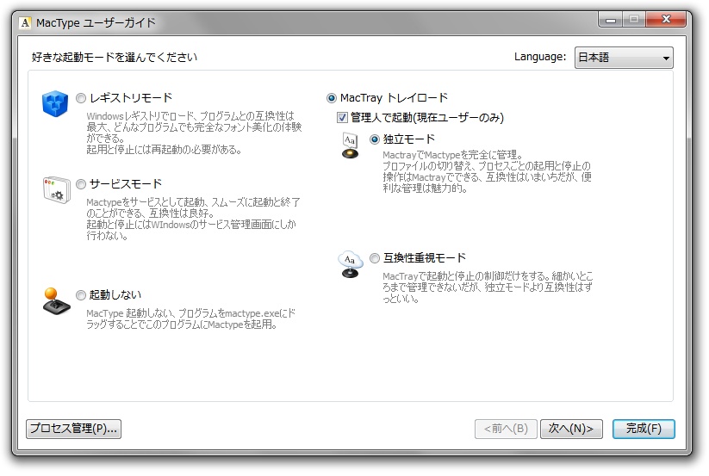Click the 独立モード font document icon
This screenshot has height=476, width=709.
(x=350, y=145)
